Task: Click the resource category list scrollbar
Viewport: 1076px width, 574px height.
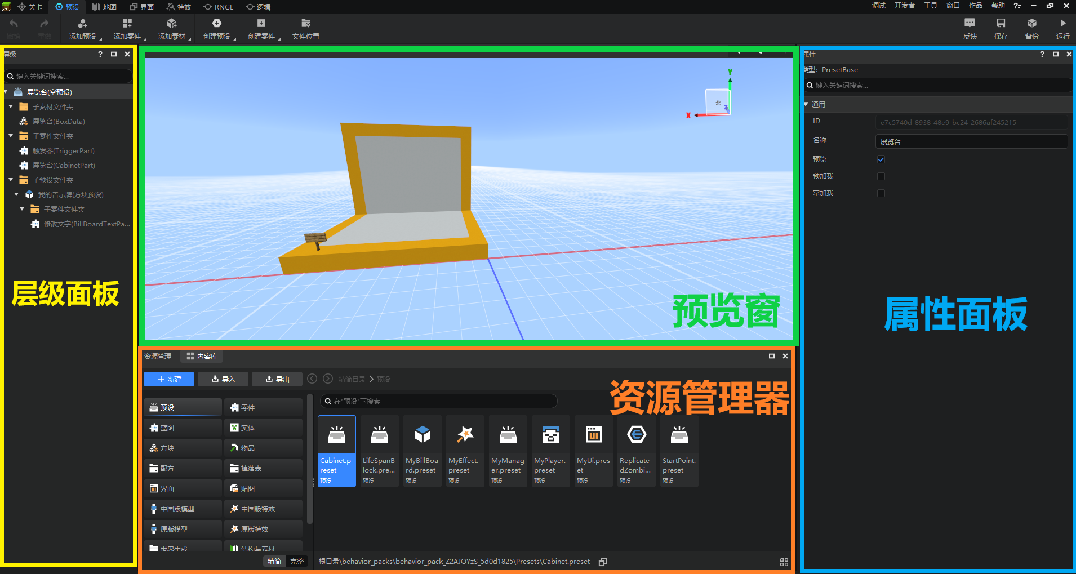Action: tap(309, 459)
